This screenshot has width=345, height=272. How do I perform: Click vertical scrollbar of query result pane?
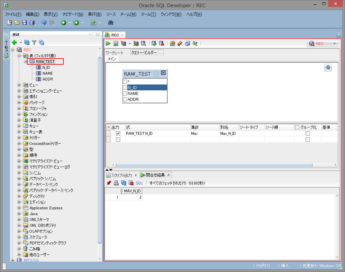(x=337, y=226)
